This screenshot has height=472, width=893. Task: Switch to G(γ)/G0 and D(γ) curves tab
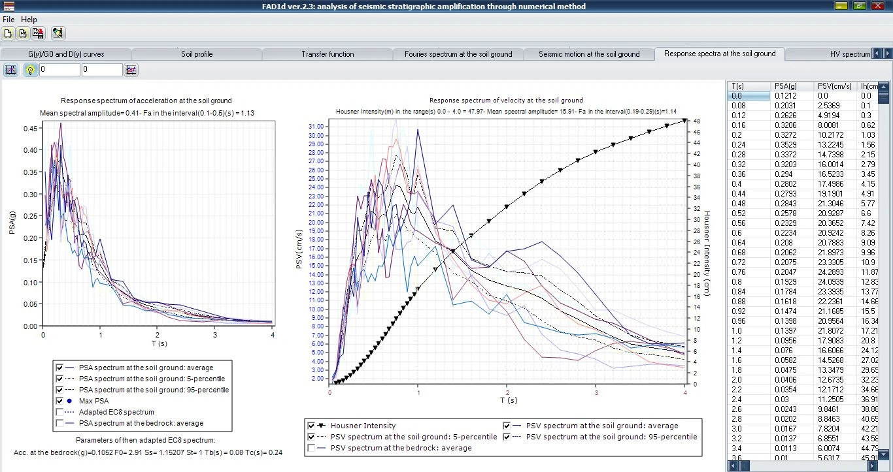click(x=66, y=54)
